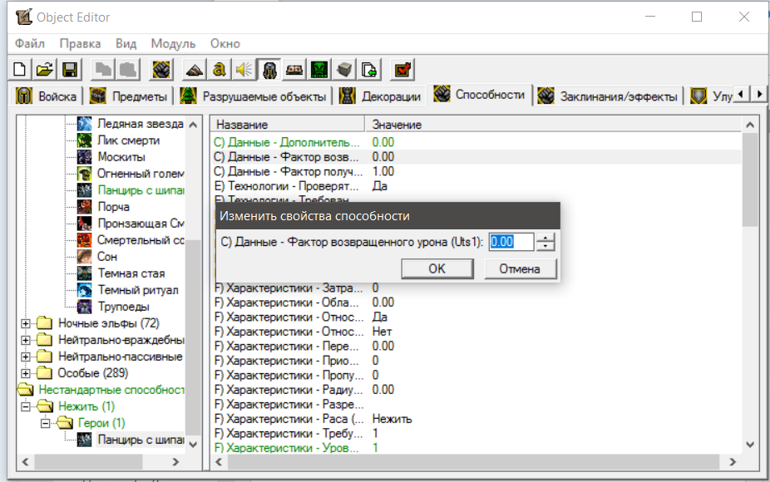This screenshot has width=770, height=482.
Task: Click the Сон ability icon
Action: [85, 257]
